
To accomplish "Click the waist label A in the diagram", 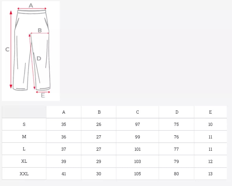I will pyautogui.click(x=31, y=5).
